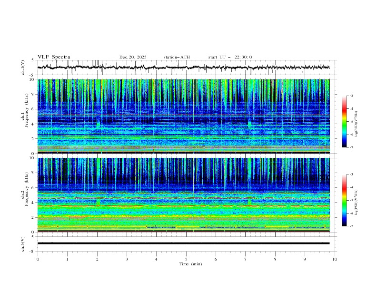Click the upper colorbar '-3' tick label
The height and width of the screenshot is (291, 377).
pos(351,96)
